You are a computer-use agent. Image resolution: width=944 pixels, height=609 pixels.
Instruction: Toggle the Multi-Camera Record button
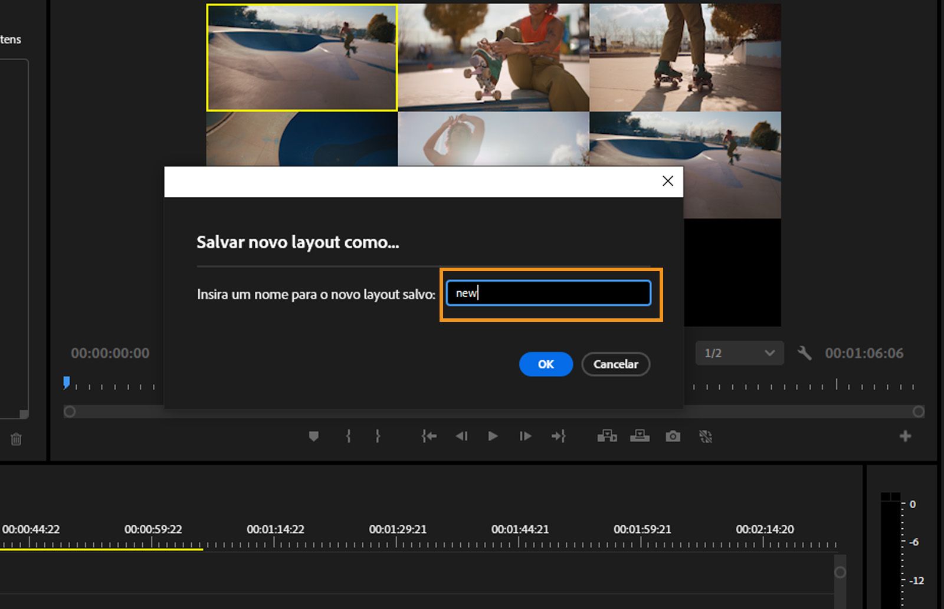click(x=706, y=436)
